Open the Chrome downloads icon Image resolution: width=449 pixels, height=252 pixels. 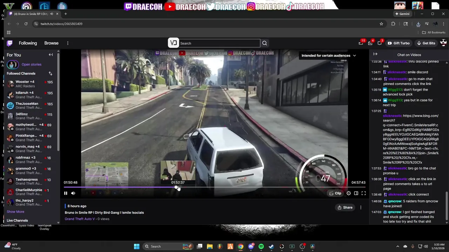tap(418, 24)
